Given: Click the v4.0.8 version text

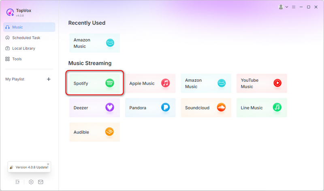Looking at the screenshot, I should tap(20, 15).
